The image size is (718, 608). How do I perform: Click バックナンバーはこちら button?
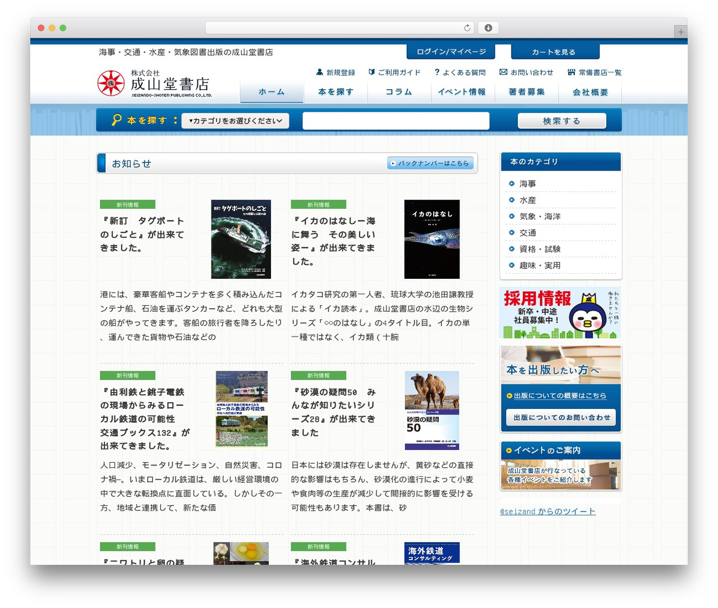(430, 163)
